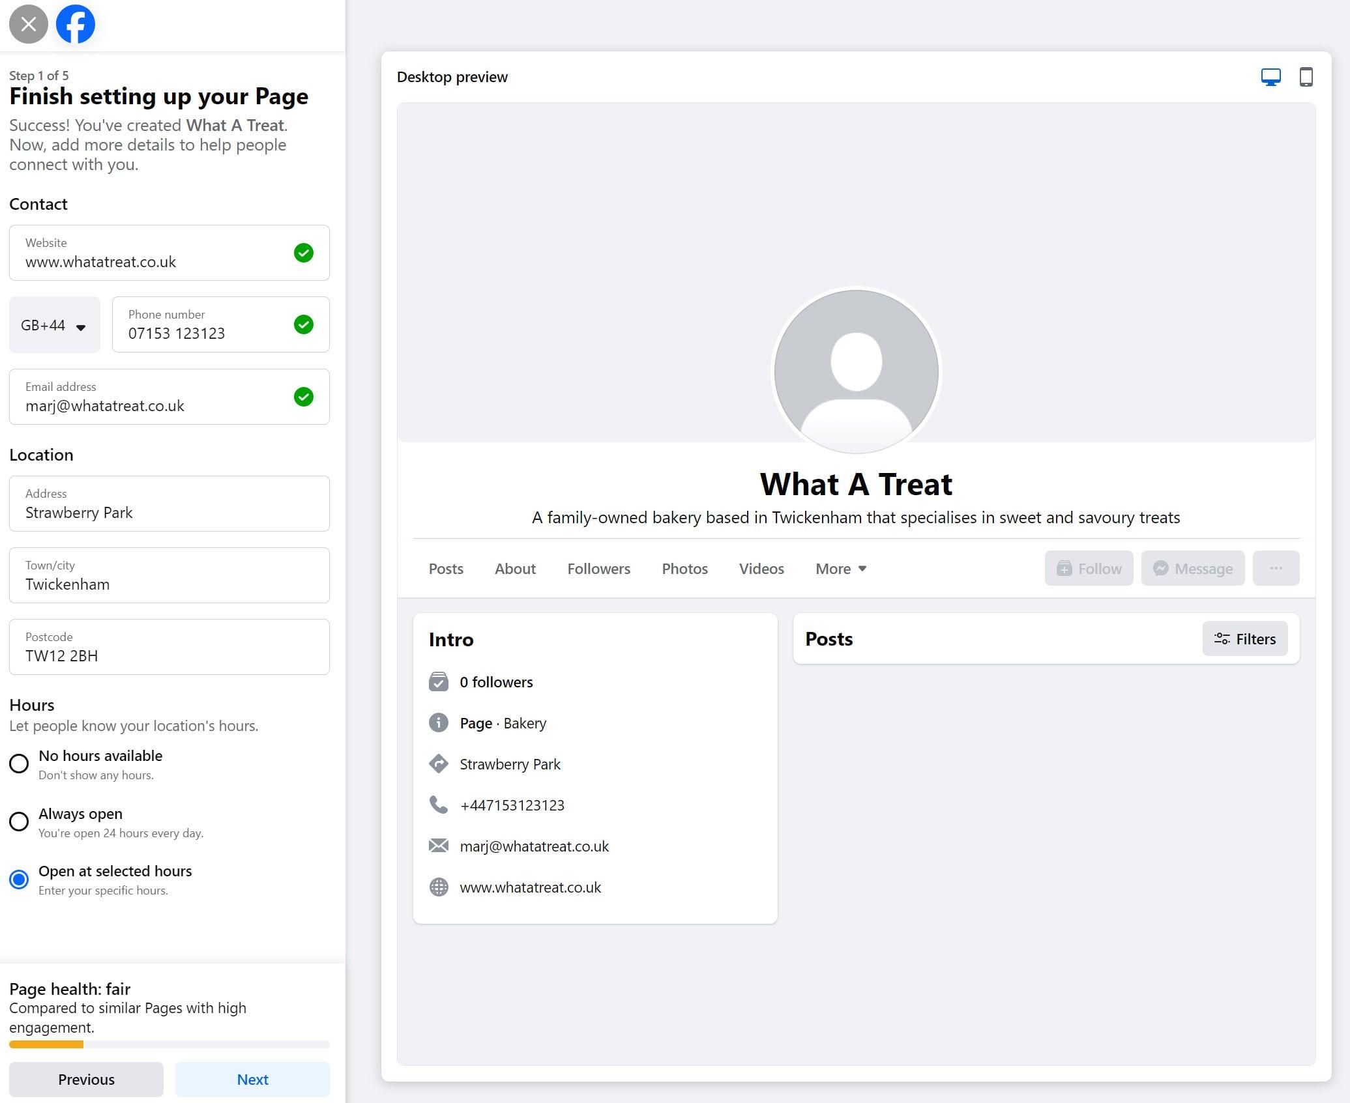Open the Photos tab
Image resolution: width=1350 pixels, height=1103 pixels.
(684, 569)
